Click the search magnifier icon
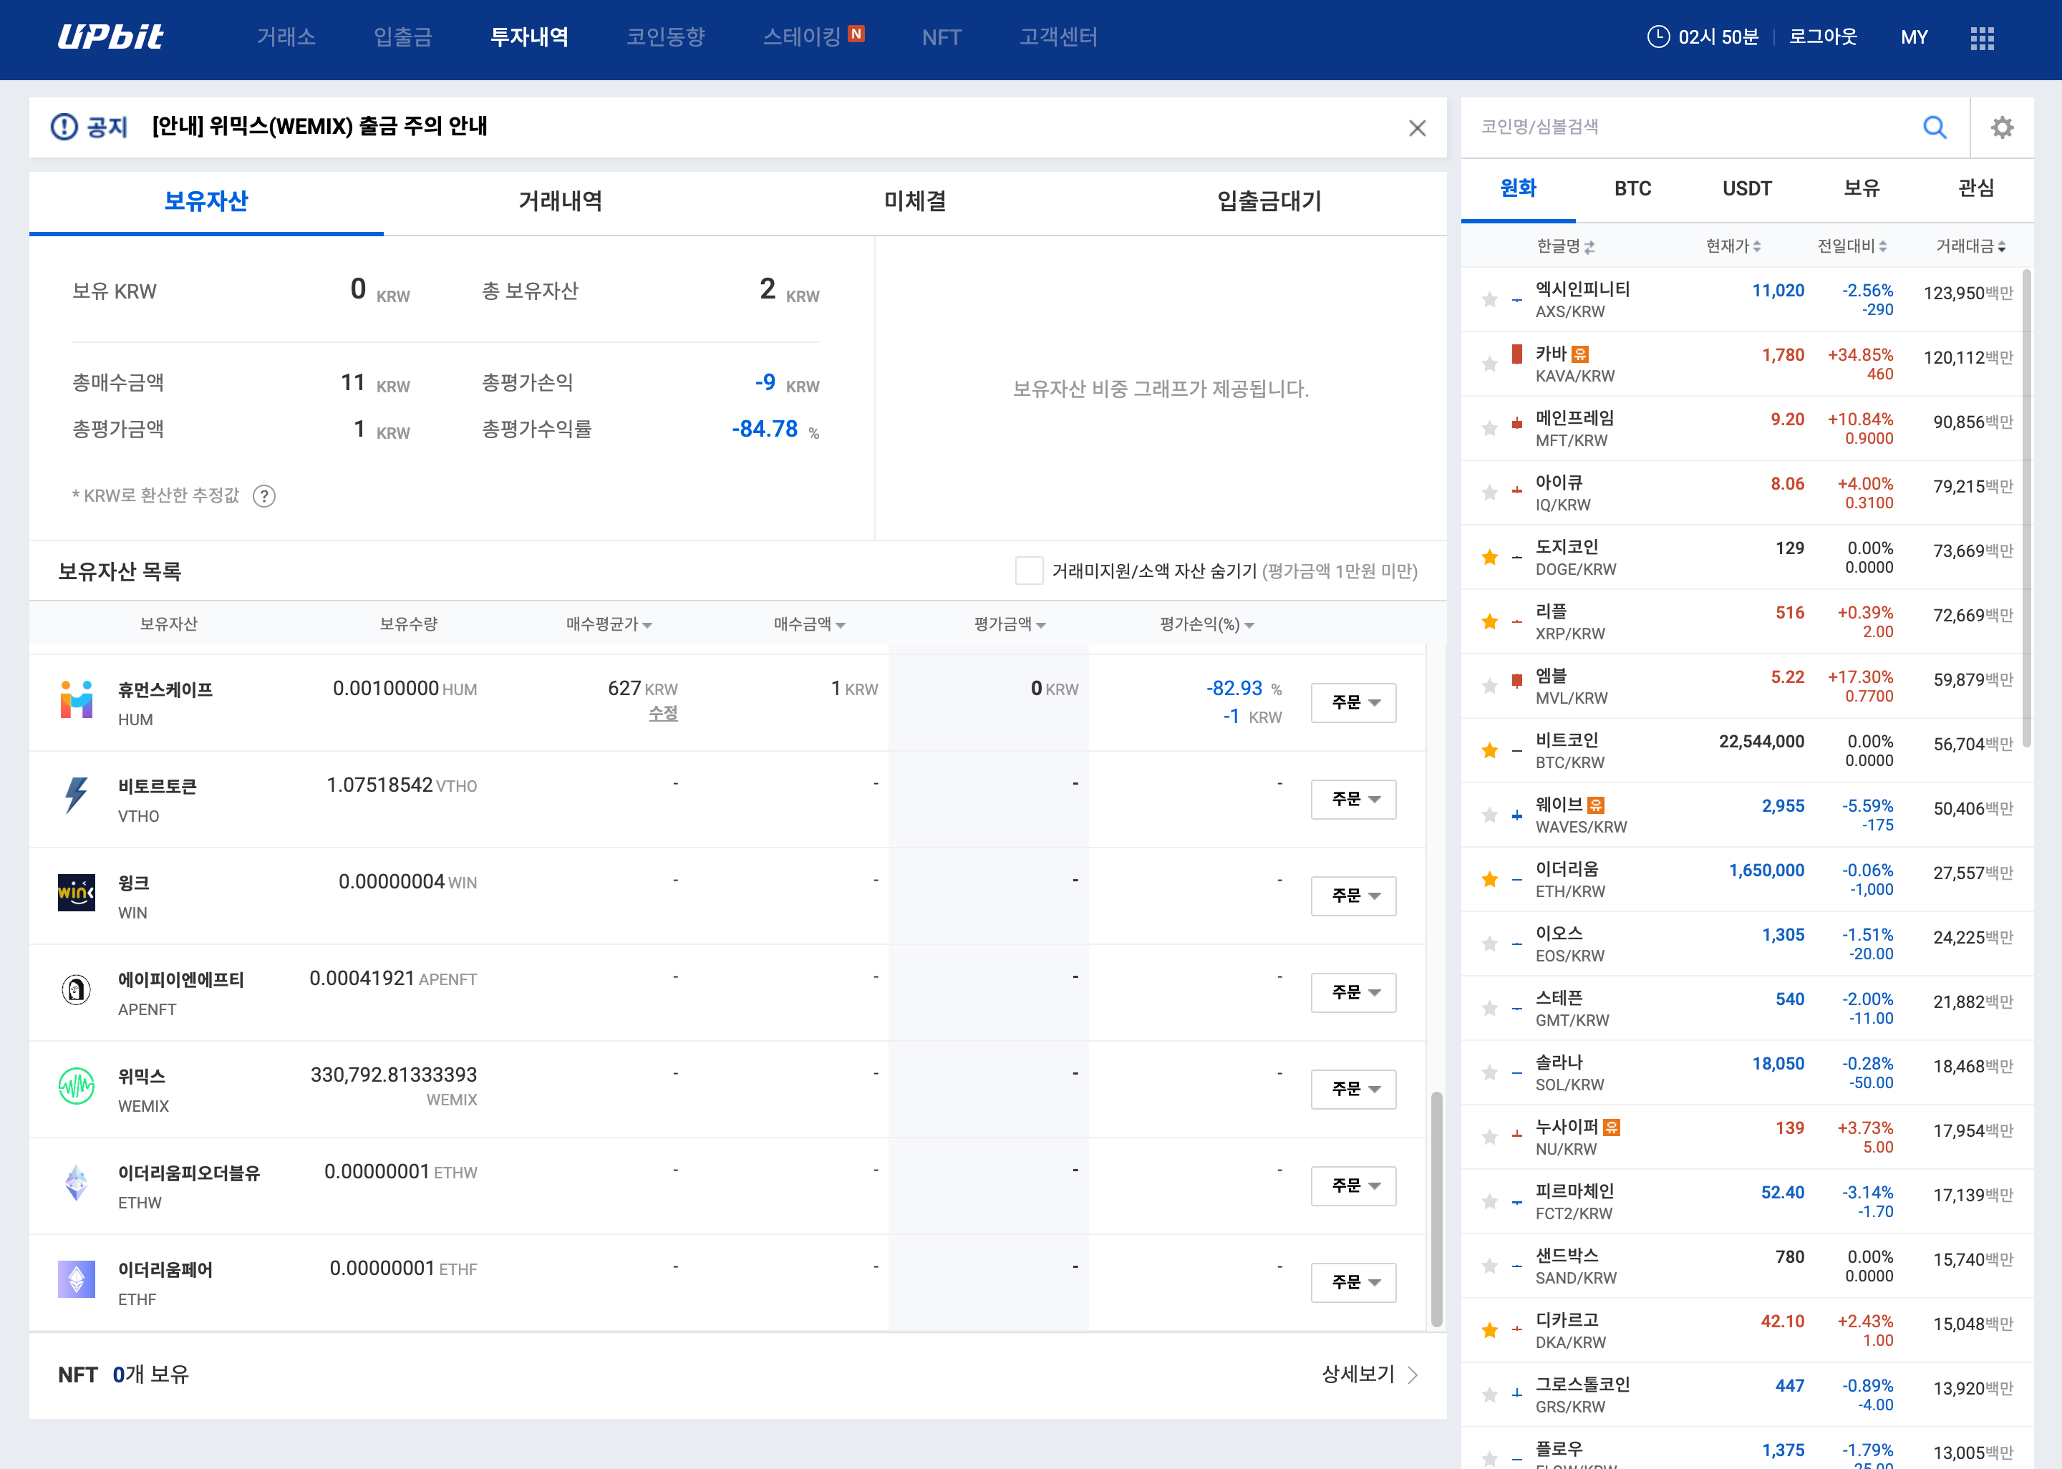 (1934, 127)
